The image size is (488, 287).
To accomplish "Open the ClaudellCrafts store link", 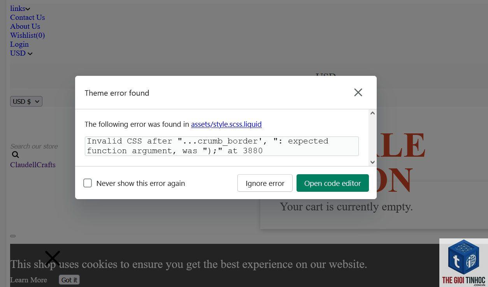I will click(x=33, y=164).
